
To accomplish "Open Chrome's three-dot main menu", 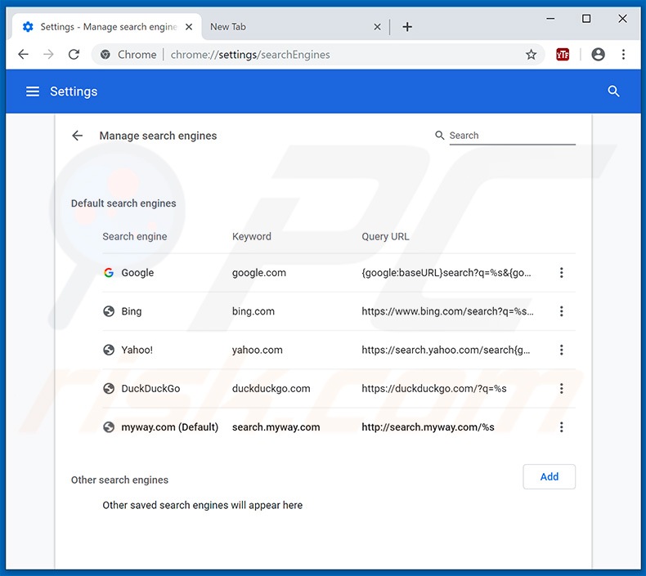I will click(x=623, y=55).
